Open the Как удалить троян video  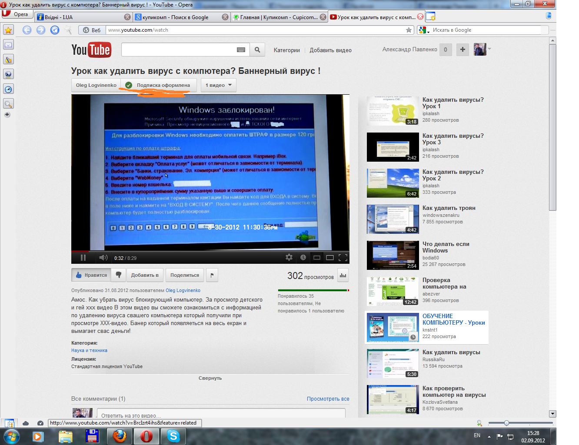coord(449,208)
